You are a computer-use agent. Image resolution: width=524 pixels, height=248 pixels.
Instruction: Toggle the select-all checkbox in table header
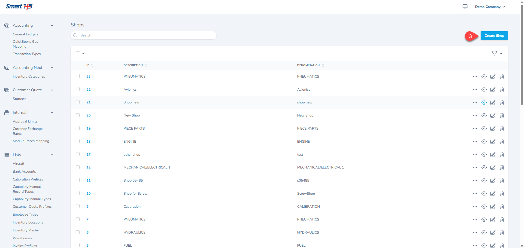click(78, 53)
